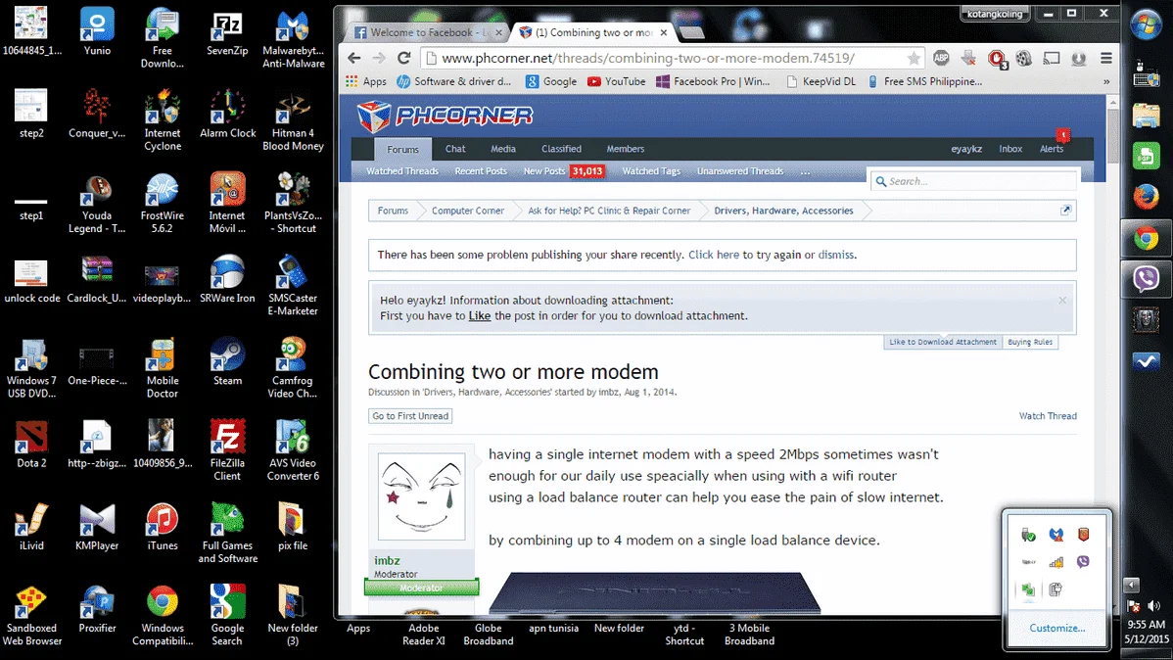This screenshot has height=660, width=1173.
Task: Bookmark this page with the star
Action: coord(914,58)
